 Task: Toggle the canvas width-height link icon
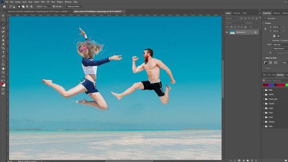click(x=265, y=29)
